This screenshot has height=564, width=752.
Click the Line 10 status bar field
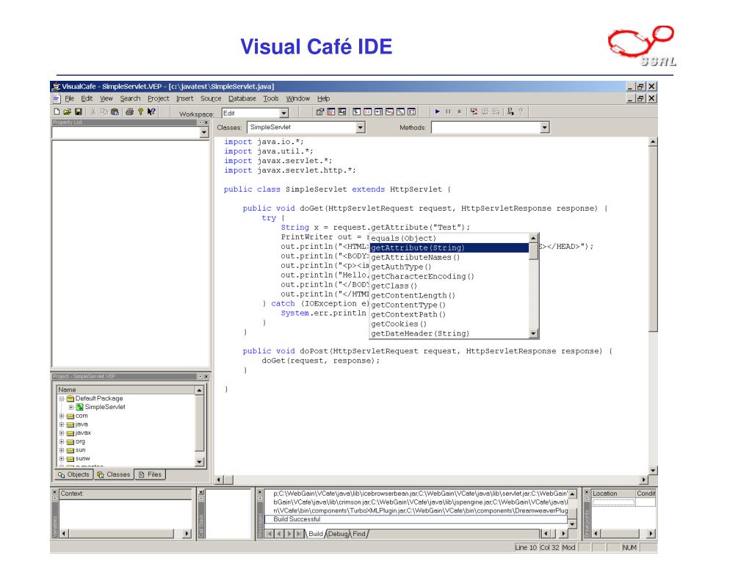point(526,548)
